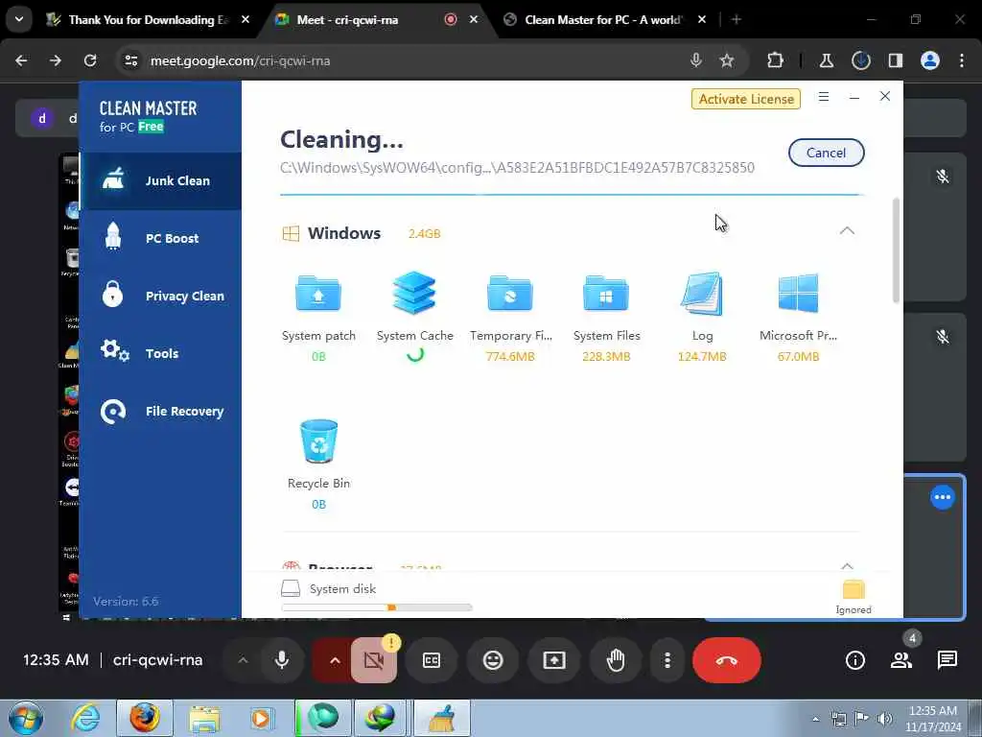
Task: Open the Windows Start menu
Action: pos(26,718)
